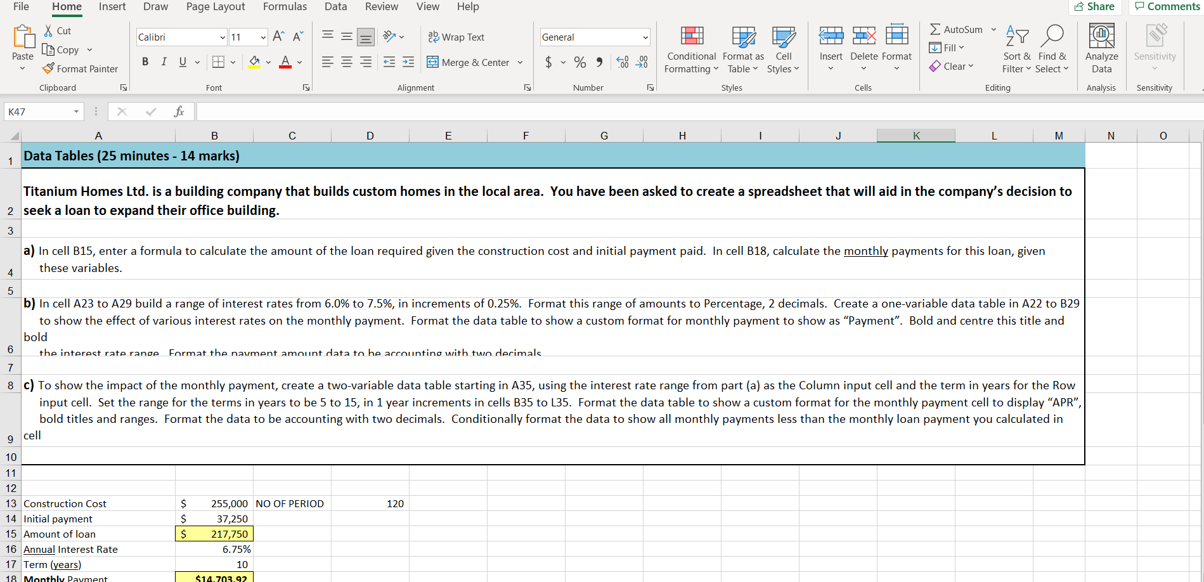This screenshot has height=582, width=1204.
Task: Open Conditional Formatting options
Action: point(690,51)
